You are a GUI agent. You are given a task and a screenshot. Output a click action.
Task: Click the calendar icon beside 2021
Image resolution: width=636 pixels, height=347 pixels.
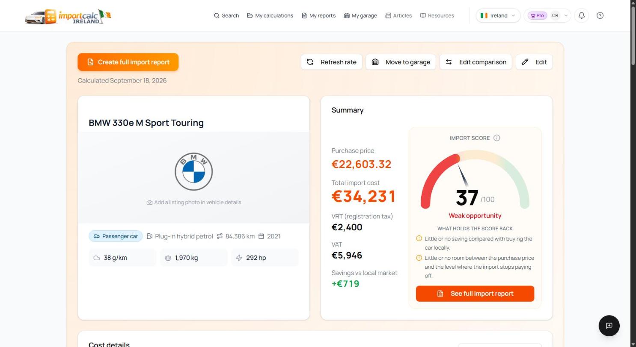(x=261, y=236)
